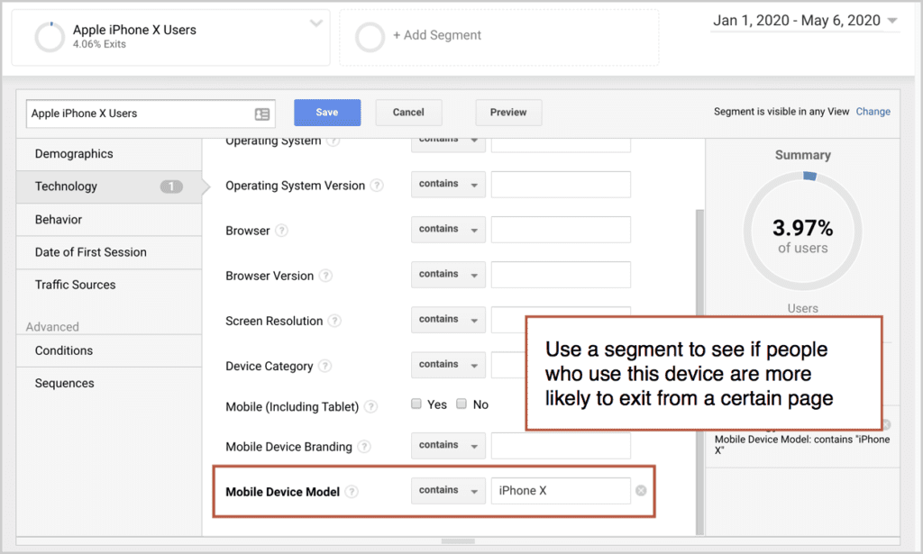Image resolution: width=923 pixels, height=554 pixels.
Task: Click the Preview button
Action: click(x=508, y=113)
